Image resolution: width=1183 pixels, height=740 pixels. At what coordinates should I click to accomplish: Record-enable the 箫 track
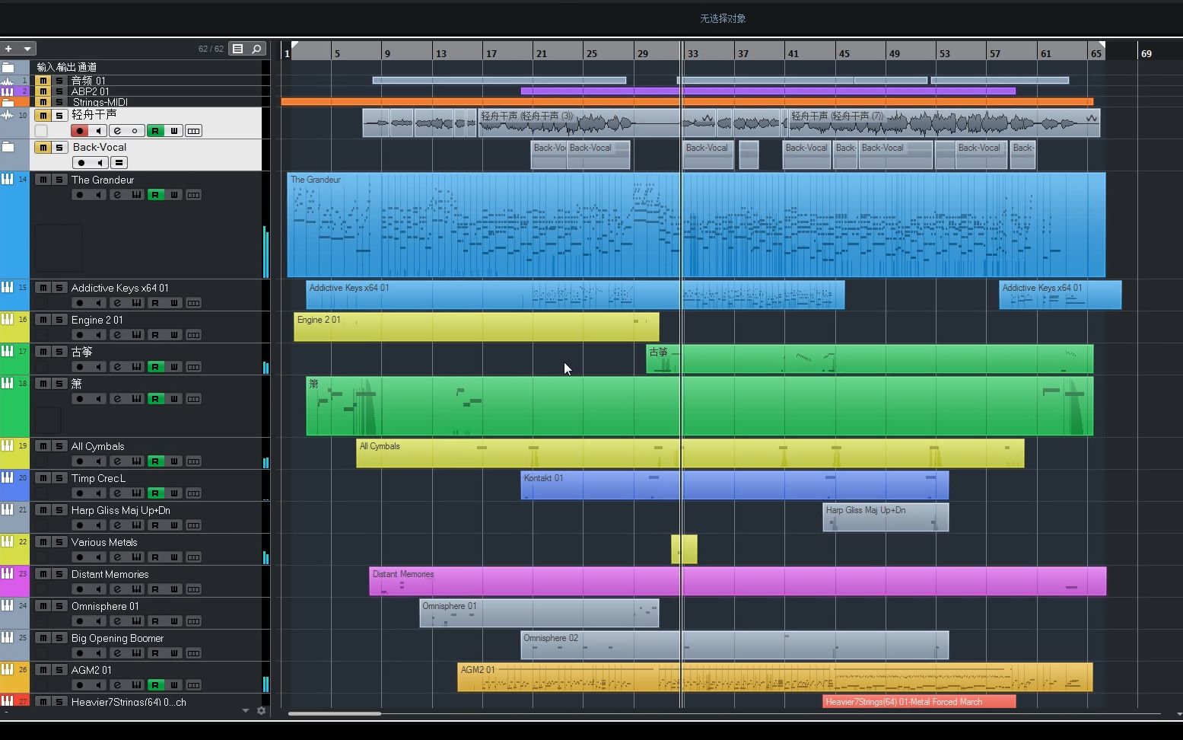[x=80, y=399]
